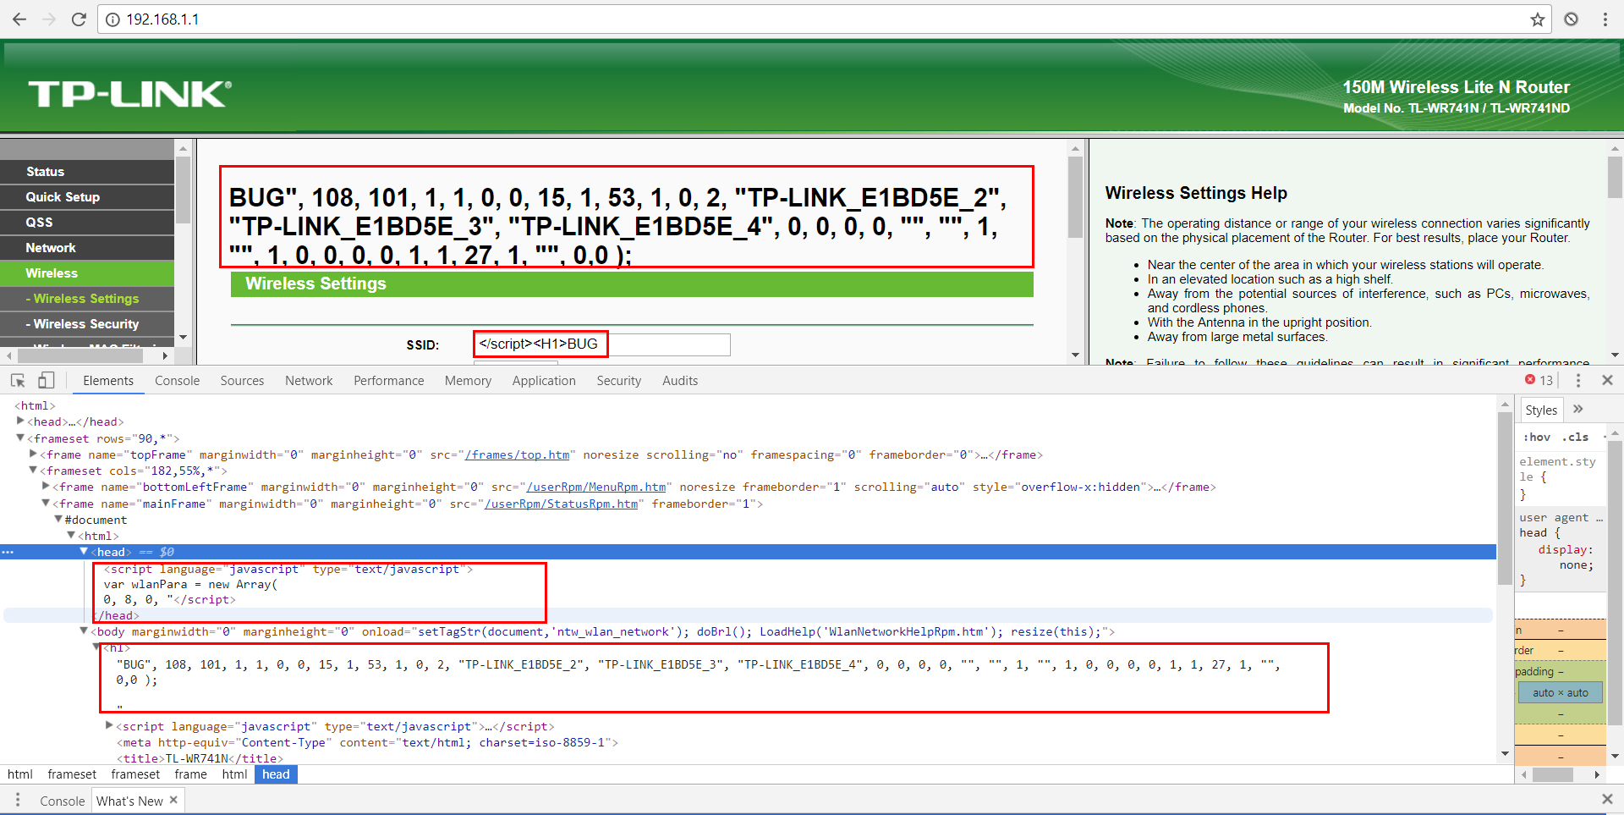The width and height of the screenshot is (1624, 815).
Task: Bookmark this page with the star icon
Action: point(1537,19)
